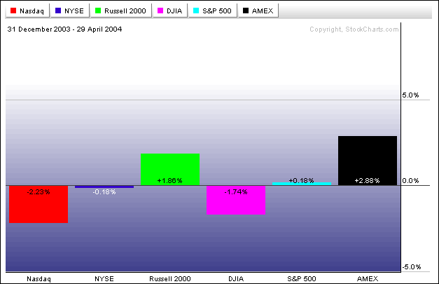Click the +0.18% value label
Screen dimensions: 439x284
(x=301, y=180)
